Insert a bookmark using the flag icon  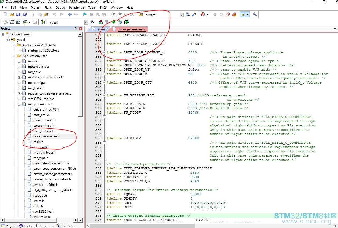click(x=85, y=15)
